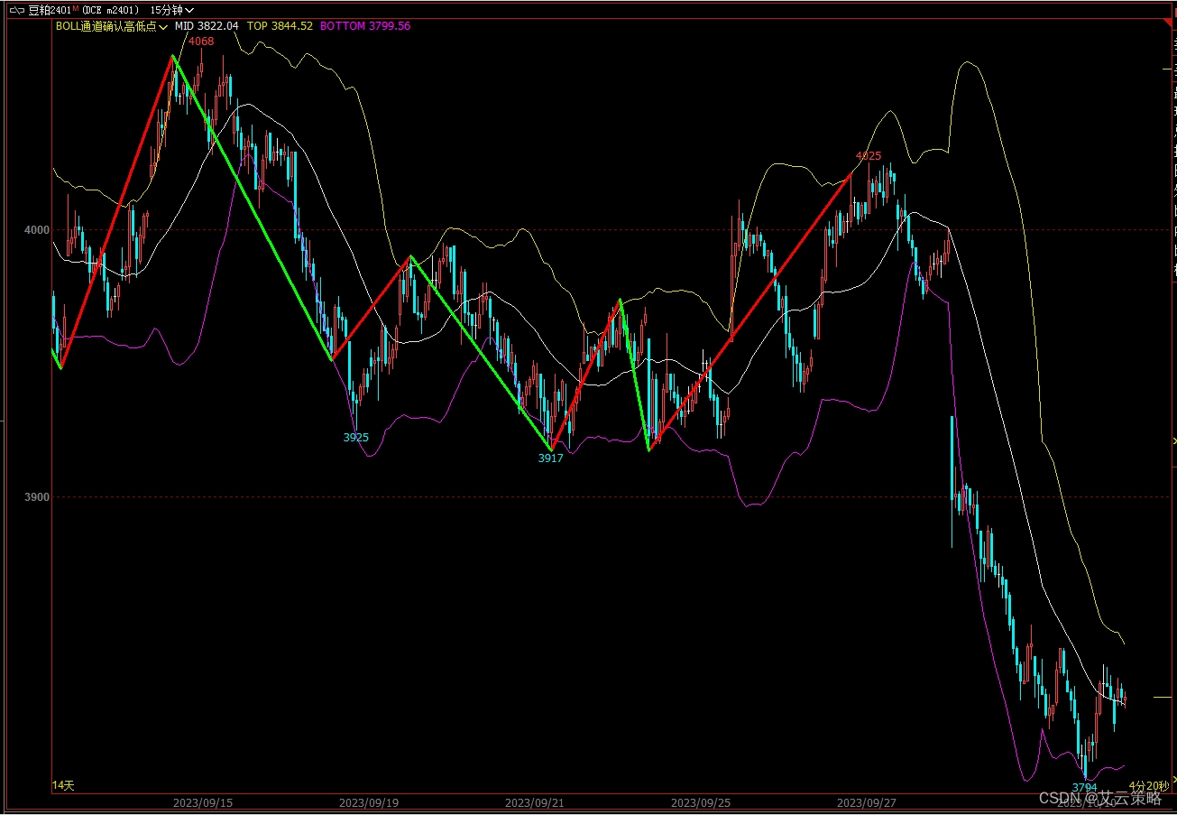
Task: Click the 4068 high point label
Action: pyautogui.click(x=201, y=42)
